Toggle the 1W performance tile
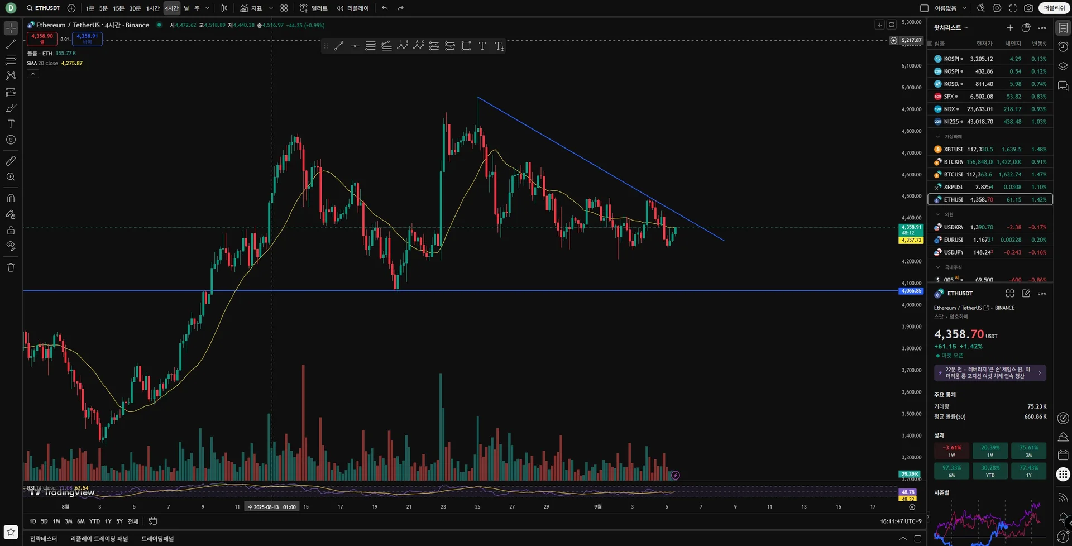The height and width of the screenshot is (546, 1072). pyautogui.click(x=952, y=451)
